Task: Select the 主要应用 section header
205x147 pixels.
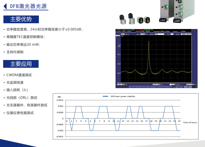Action: point(21,64)
